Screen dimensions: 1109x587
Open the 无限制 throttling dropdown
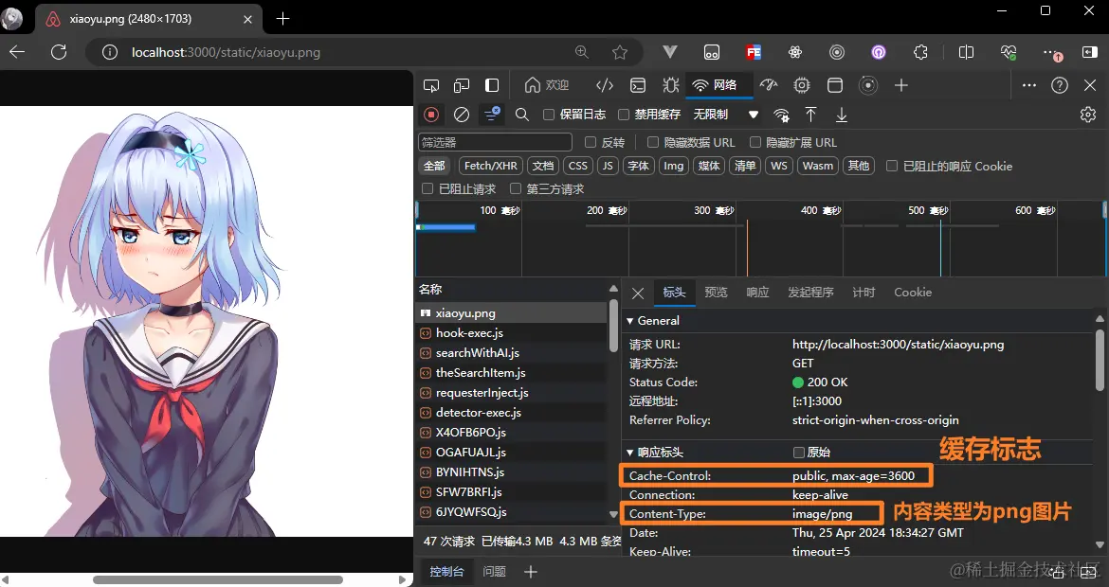pos(725,115)
